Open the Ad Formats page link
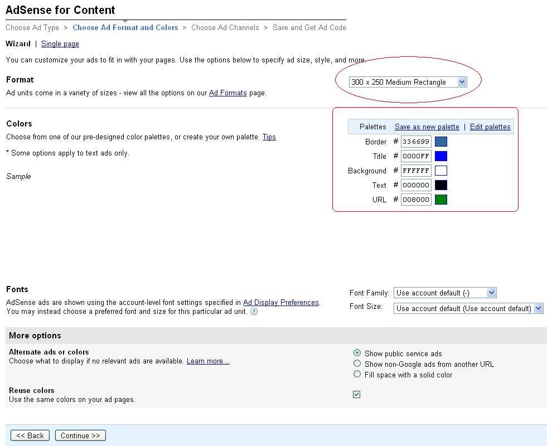Viewport: 547px width, 446px height. point(228,93)
